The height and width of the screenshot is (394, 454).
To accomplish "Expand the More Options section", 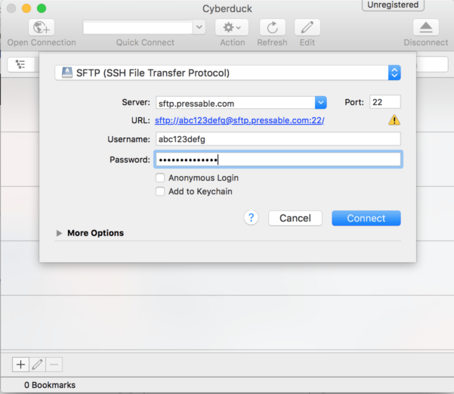I will (60, 233).
